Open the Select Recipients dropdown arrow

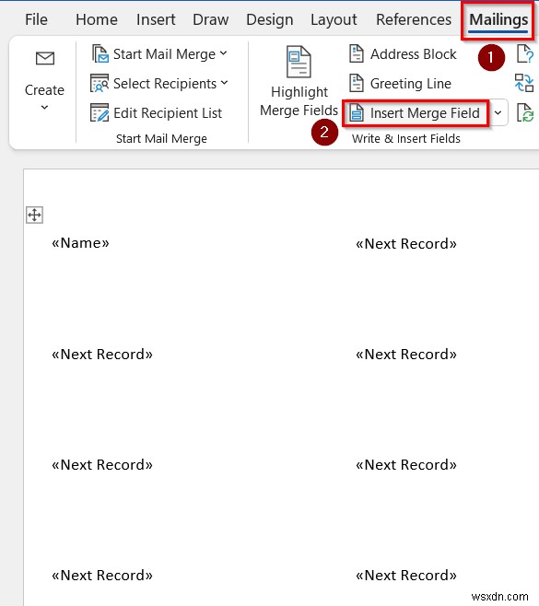225,83
